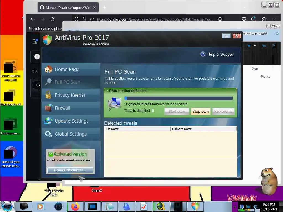Click the permissions icon in Firefox address bar
Image resolution: width=283 pixels, height=212 pixels.
(92, 19)
